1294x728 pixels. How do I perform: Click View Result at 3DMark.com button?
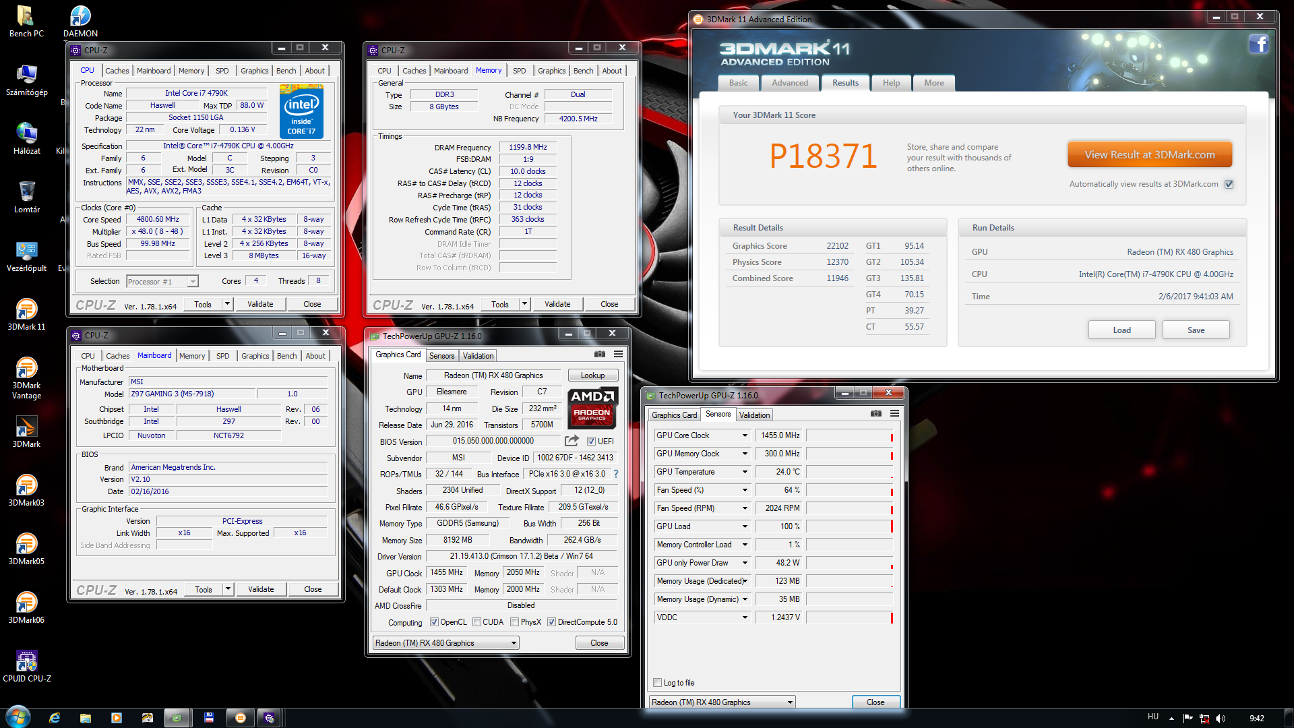[x=1150, y=155]
